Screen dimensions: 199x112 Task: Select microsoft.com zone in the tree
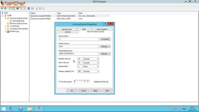point(18,21)
